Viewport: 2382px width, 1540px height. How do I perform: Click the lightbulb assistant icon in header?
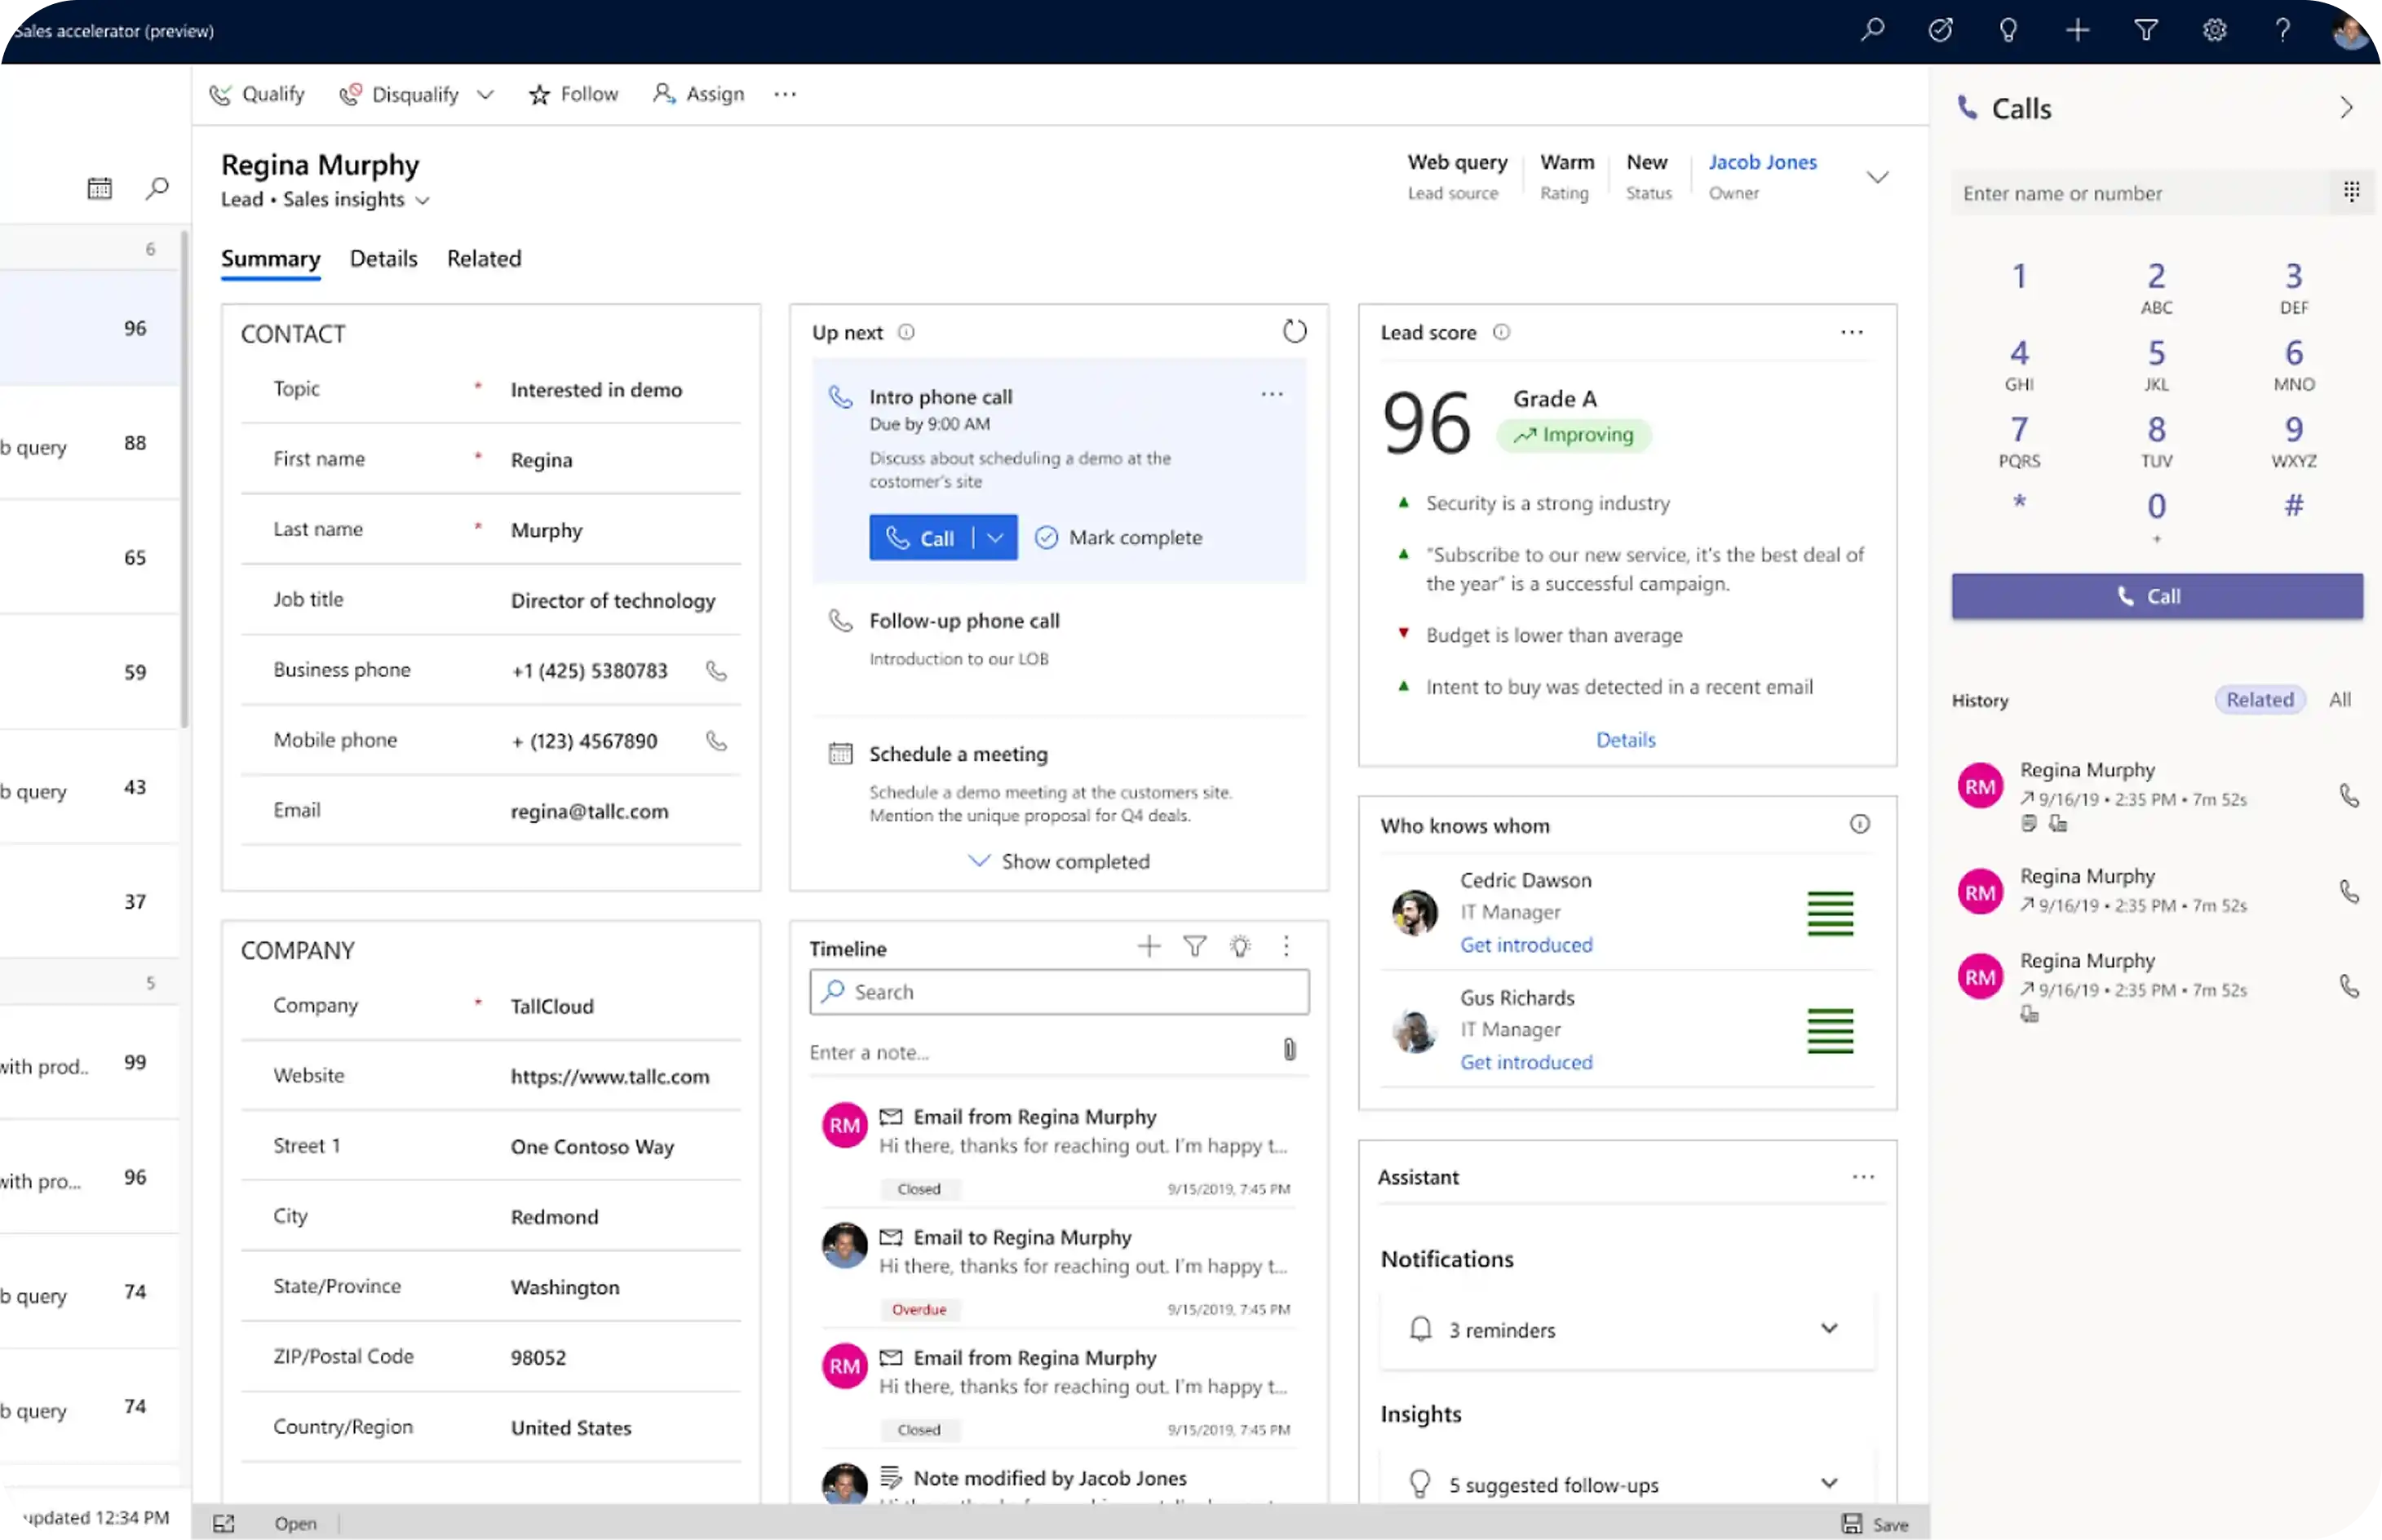coord(2008,30)
